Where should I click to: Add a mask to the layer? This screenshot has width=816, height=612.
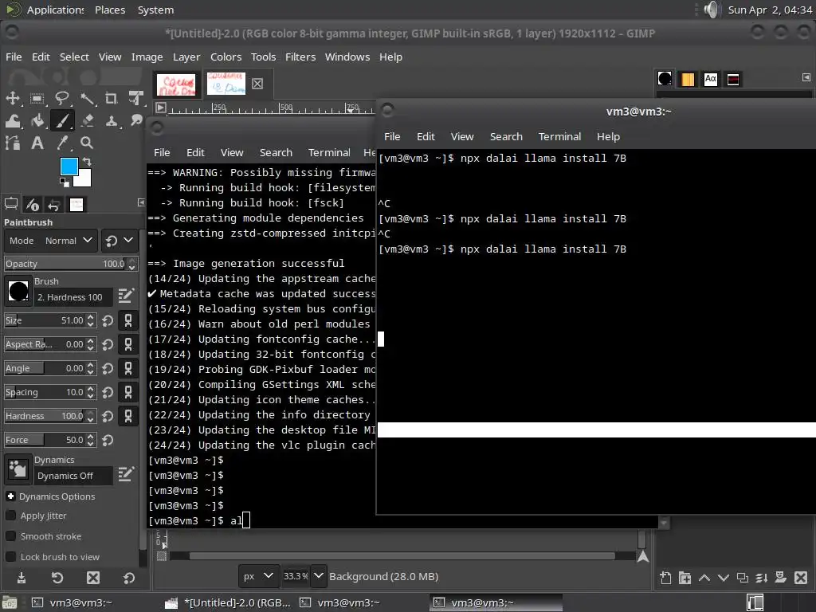(x=781, y=578)
